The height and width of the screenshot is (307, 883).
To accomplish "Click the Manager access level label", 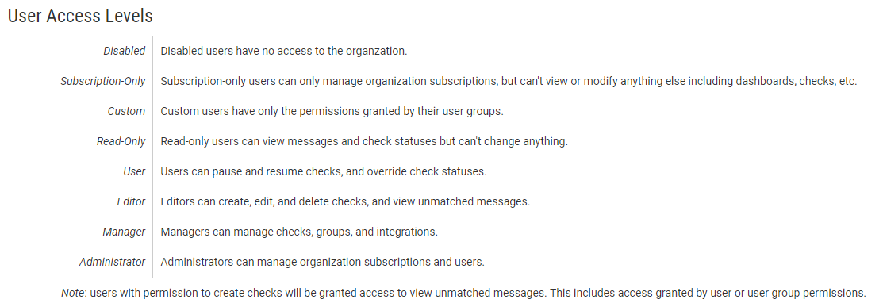I will tap(124, 232).
